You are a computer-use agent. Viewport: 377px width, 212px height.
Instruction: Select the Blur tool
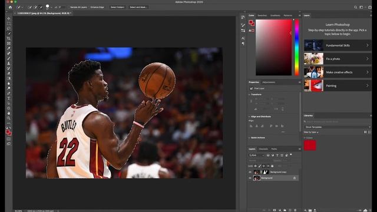click(x=9, y=84)
